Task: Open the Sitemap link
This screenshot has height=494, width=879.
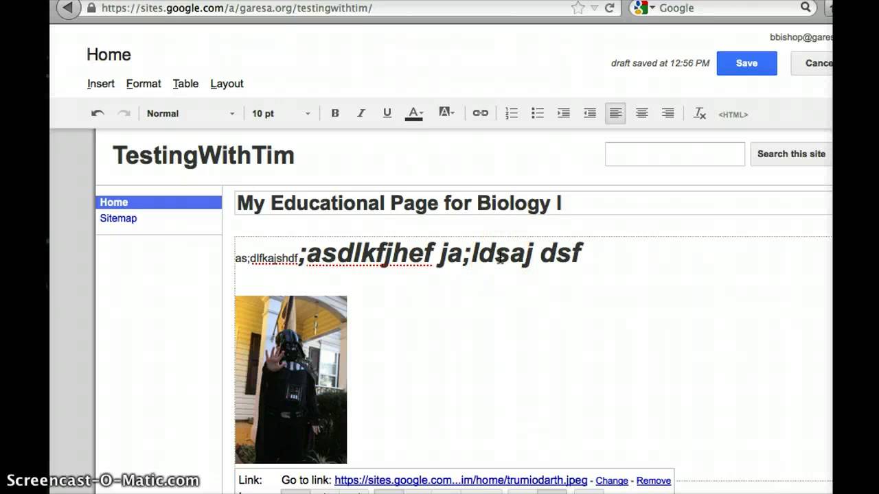Action: 118,218
